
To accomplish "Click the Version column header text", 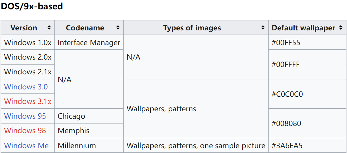I will [x=24, y=28].
